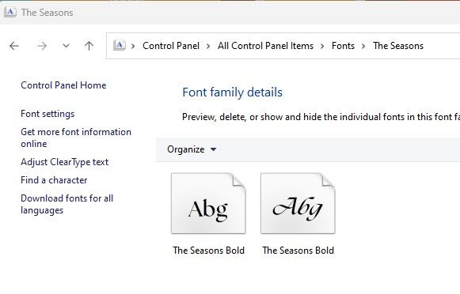Select the italic script The Seasons Bold thumbnail
The image size is (460, 294).
tap(298, 204)
